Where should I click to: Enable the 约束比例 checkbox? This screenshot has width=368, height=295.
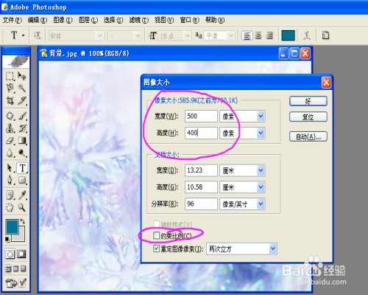156,235
